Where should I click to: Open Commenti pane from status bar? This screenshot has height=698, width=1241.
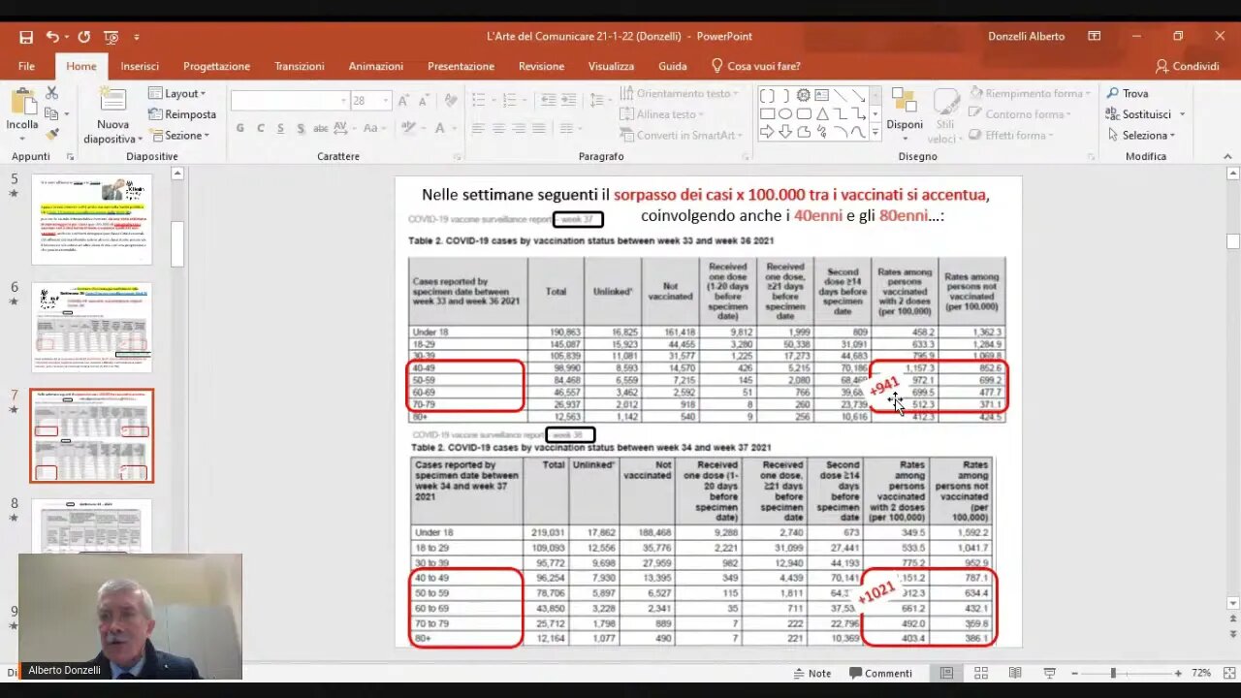click(880, 673)
